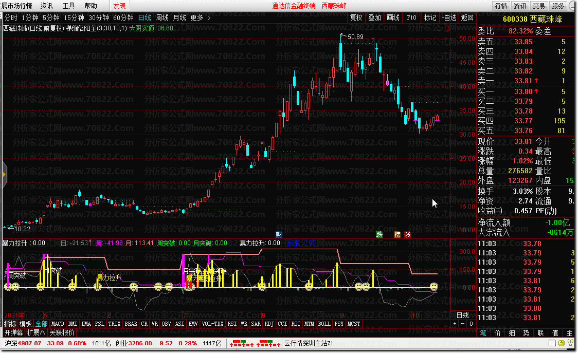
Task: Click the 行情 button at the top right
Action: [501, 6]
